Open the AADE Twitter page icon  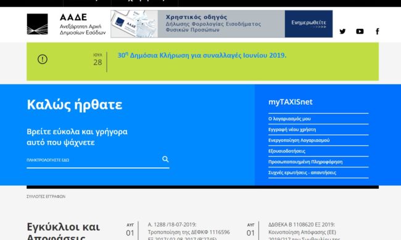pyautogui.click(x=342, y=31)
